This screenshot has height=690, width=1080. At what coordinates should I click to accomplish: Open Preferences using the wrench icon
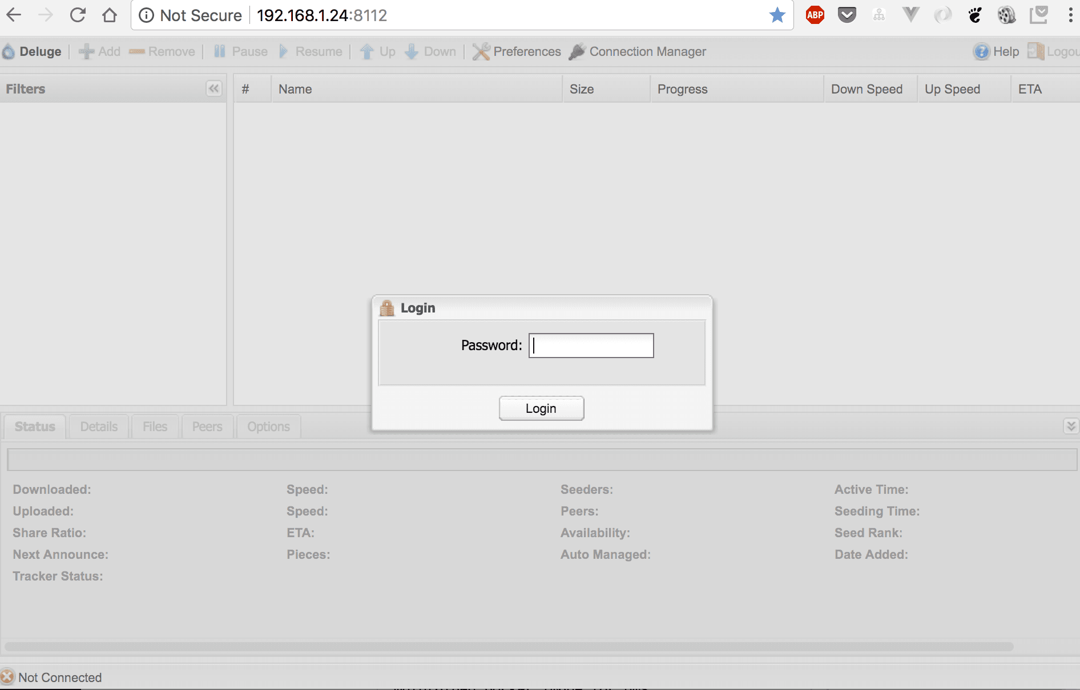[x=481, y=51]
